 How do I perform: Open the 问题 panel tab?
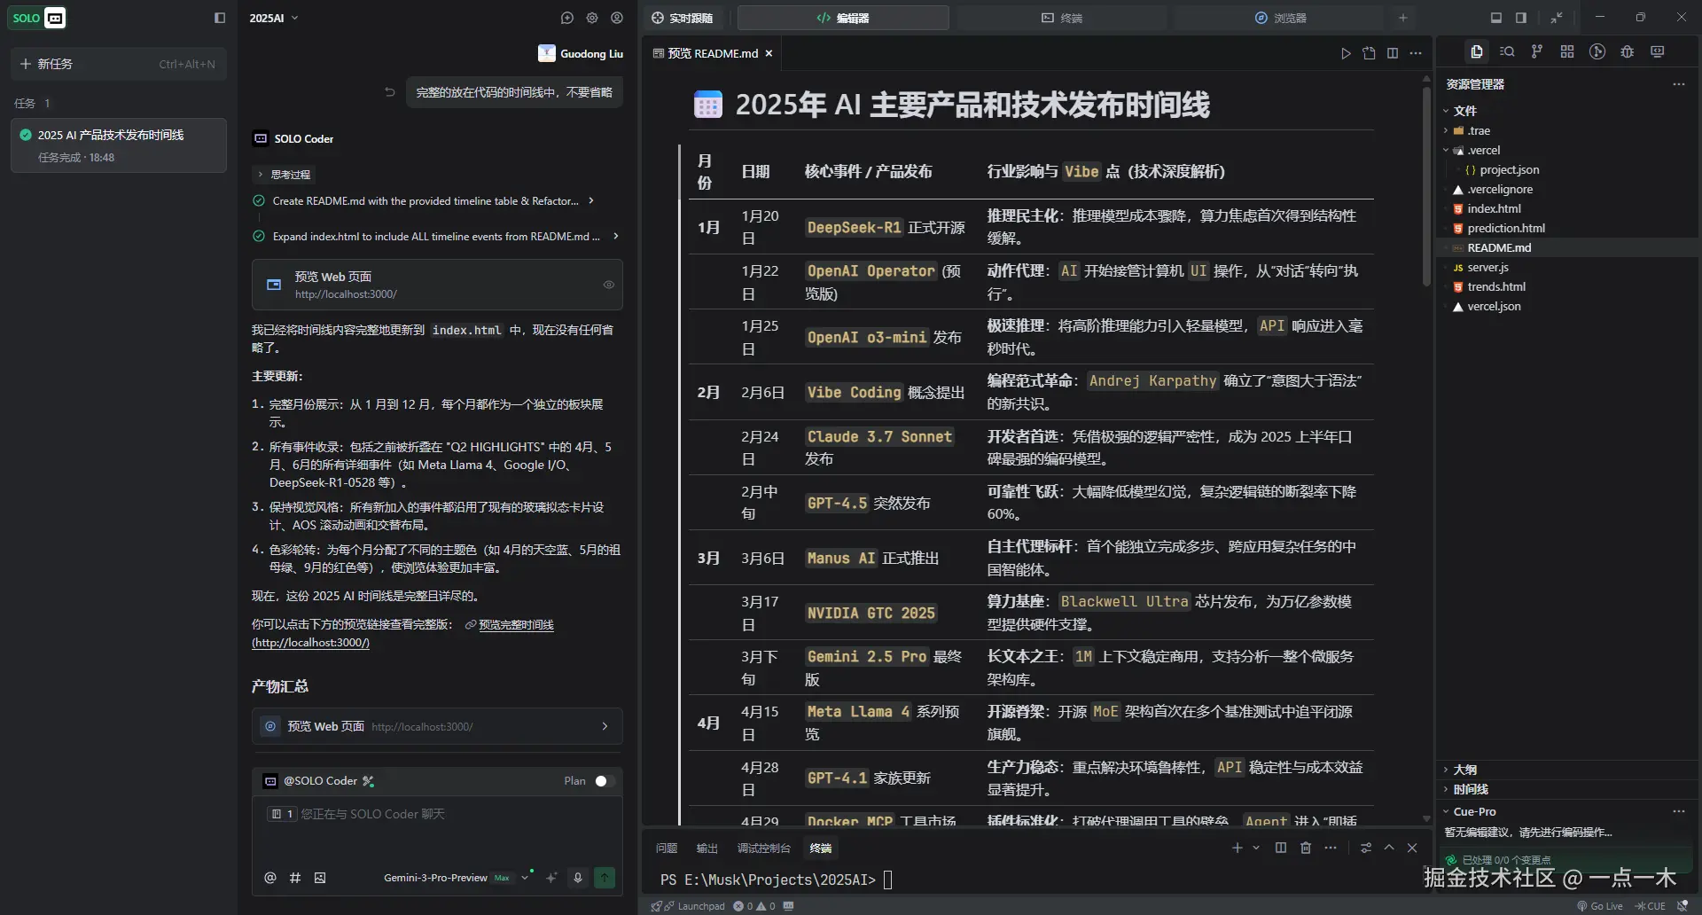pos(667,849)
